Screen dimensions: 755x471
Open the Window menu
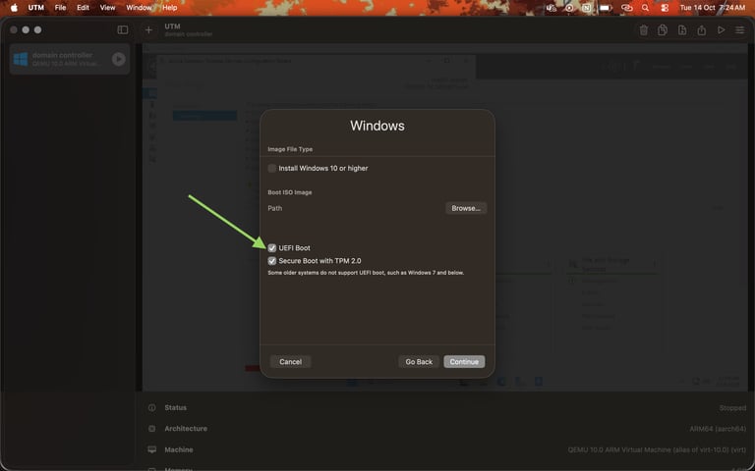[x=139, y=8]
